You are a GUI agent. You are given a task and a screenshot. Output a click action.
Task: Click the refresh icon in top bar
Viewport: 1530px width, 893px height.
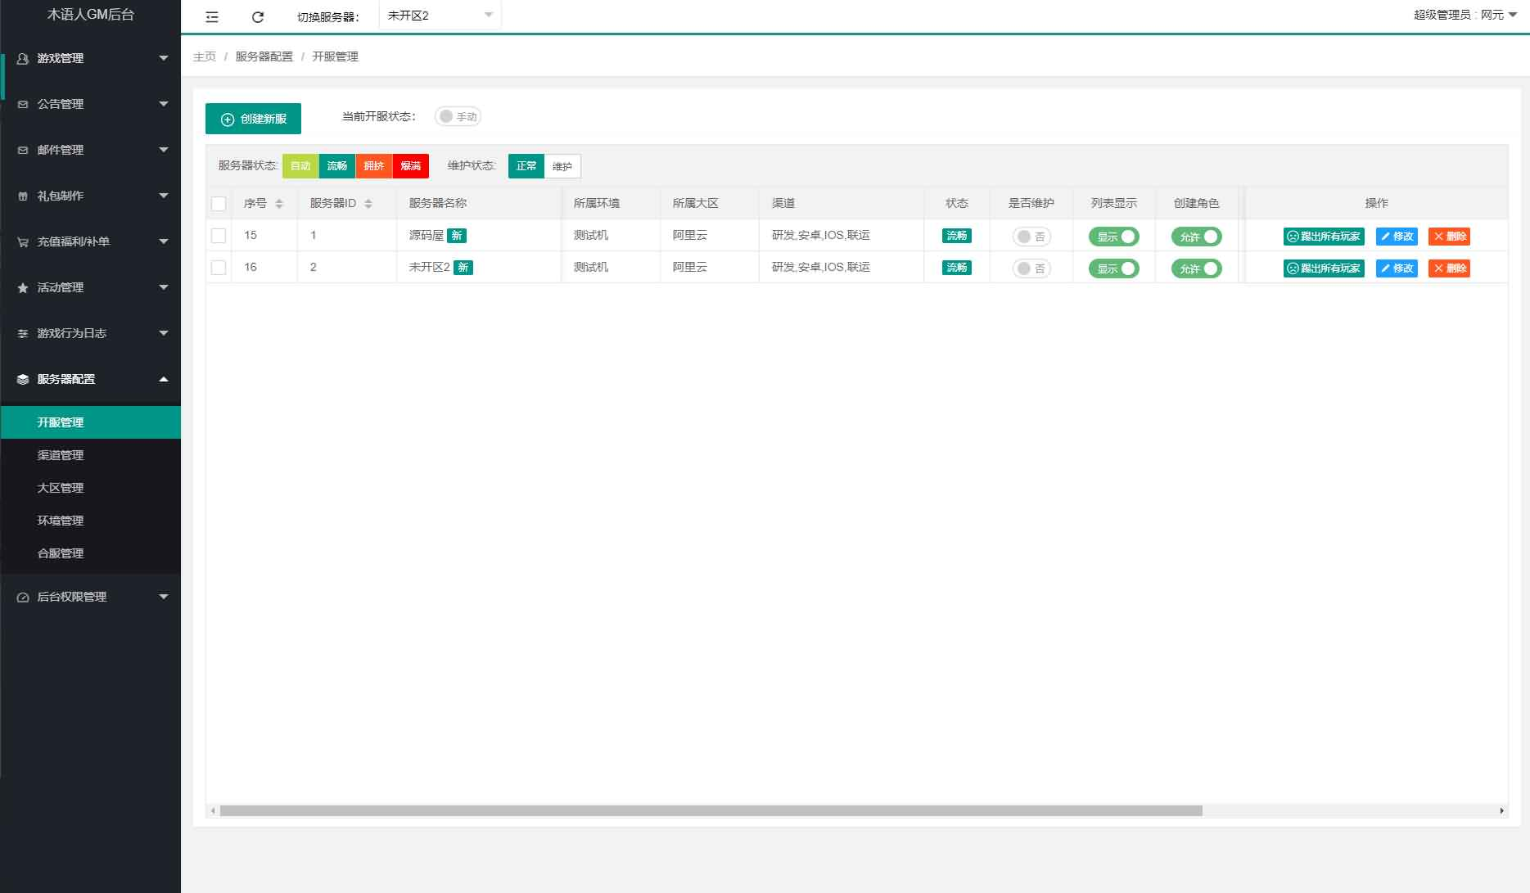click(258, 16)
